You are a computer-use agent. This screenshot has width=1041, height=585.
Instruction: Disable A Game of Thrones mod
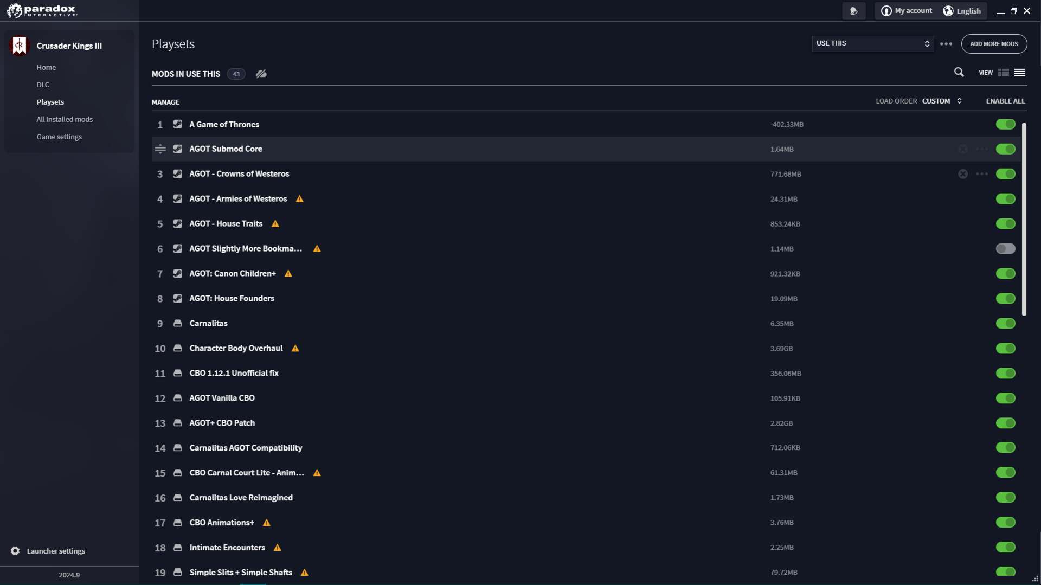coord(1005,124)
